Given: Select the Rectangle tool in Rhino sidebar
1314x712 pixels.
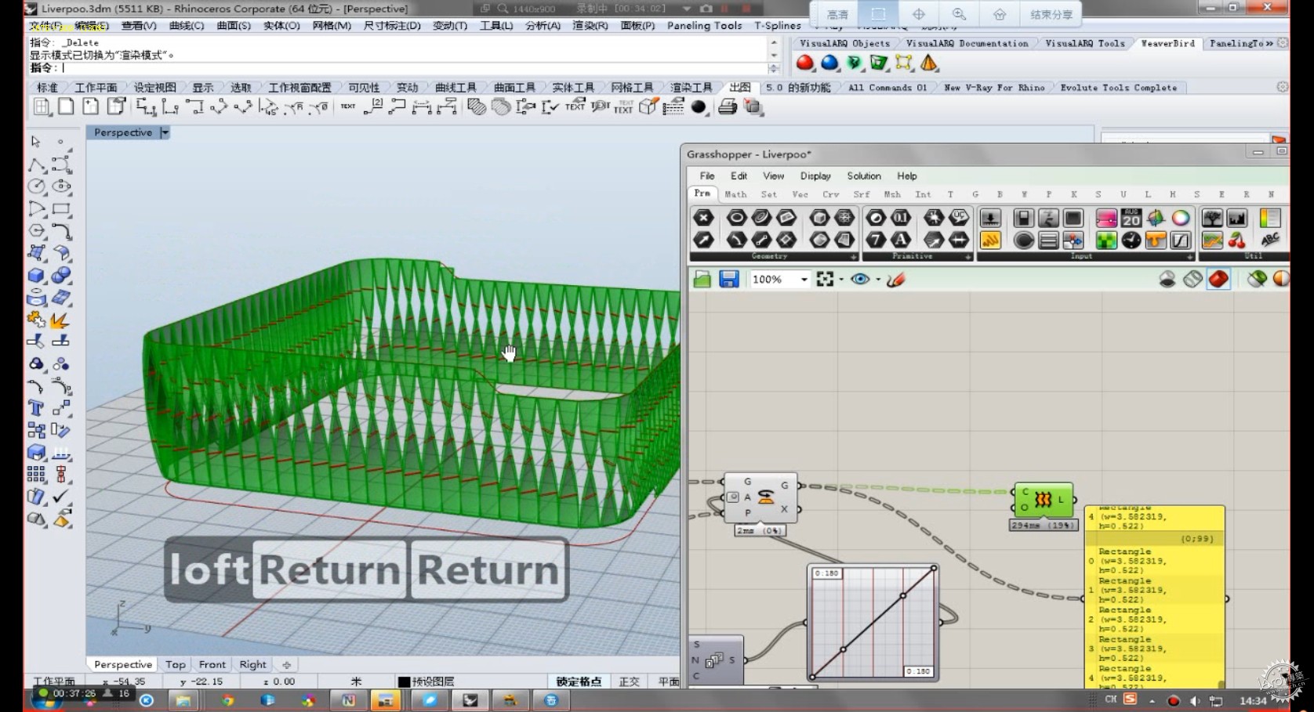Looking at the screenshot, I should (61, 209).
